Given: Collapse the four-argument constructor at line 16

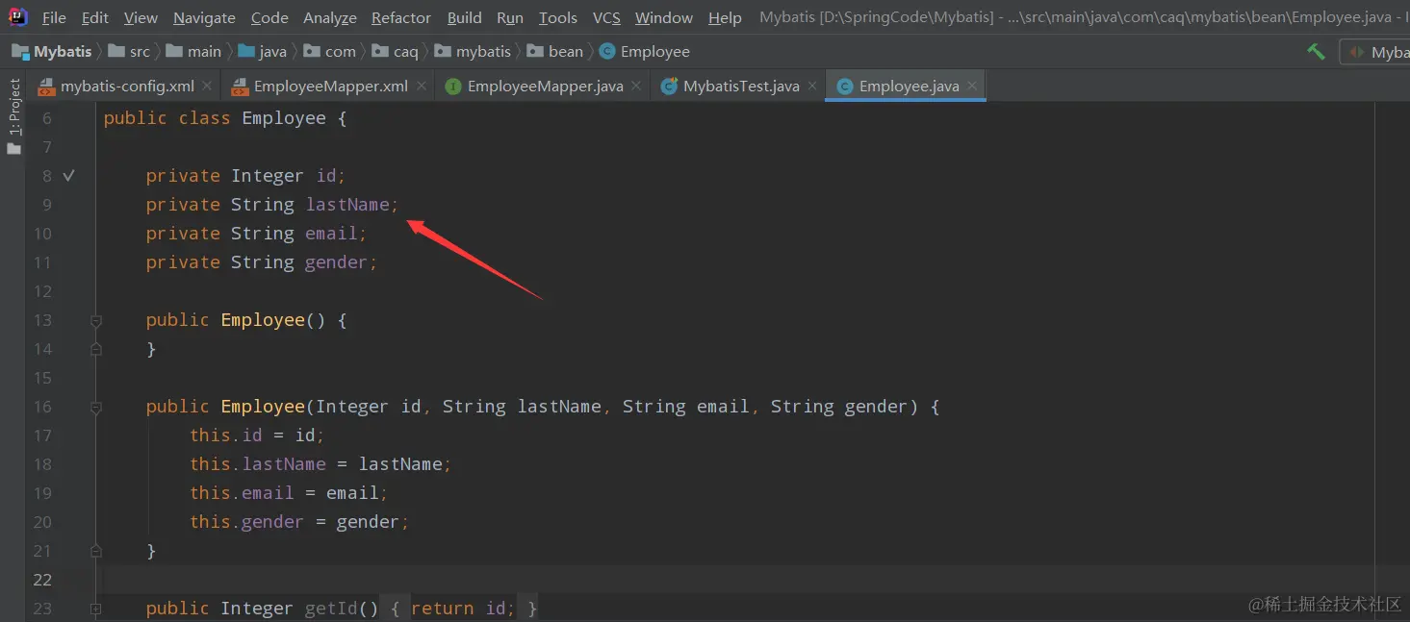Looking at the screenshot, I should (96, 407).
